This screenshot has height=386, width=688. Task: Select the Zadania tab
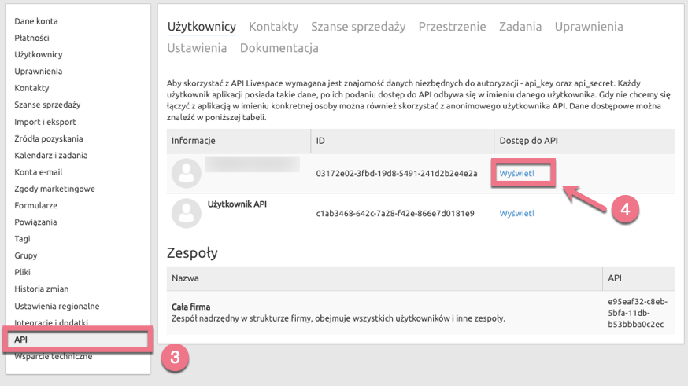click(520, 27)
